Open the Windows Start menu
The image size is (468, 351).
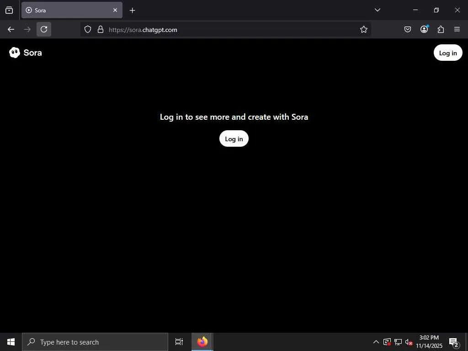point(11,342)
